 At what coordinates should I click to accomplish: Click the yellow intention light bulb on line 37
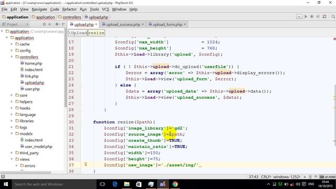point(86,164)
